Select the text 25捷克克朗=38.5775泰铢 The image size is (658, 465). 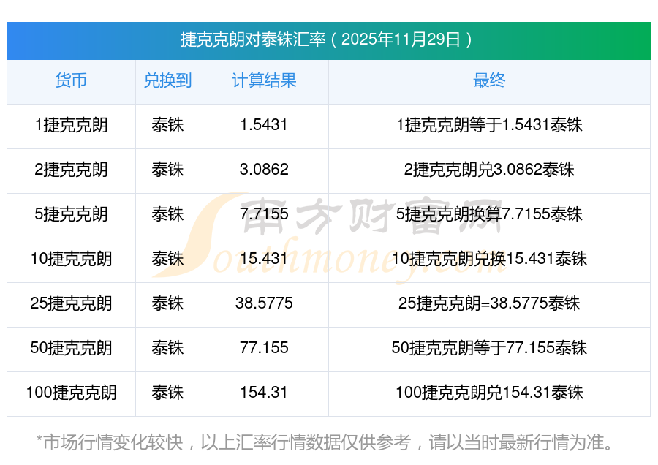coord(489,303)
